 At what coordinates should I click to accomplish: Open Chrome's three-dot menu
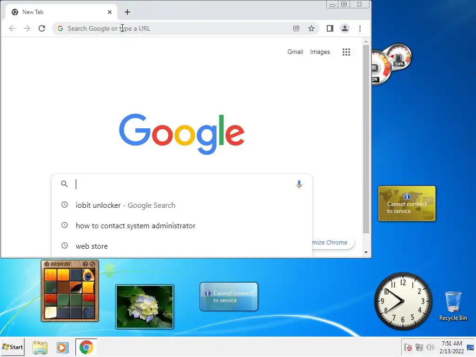point(360,28)
